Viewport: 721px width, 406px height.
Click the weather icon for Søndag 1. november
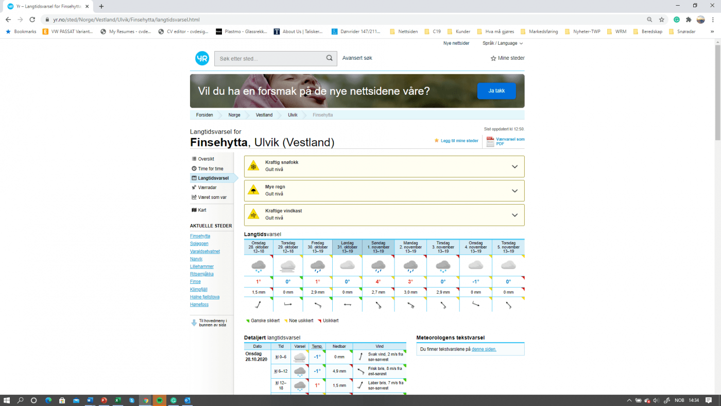coord(379,266)
